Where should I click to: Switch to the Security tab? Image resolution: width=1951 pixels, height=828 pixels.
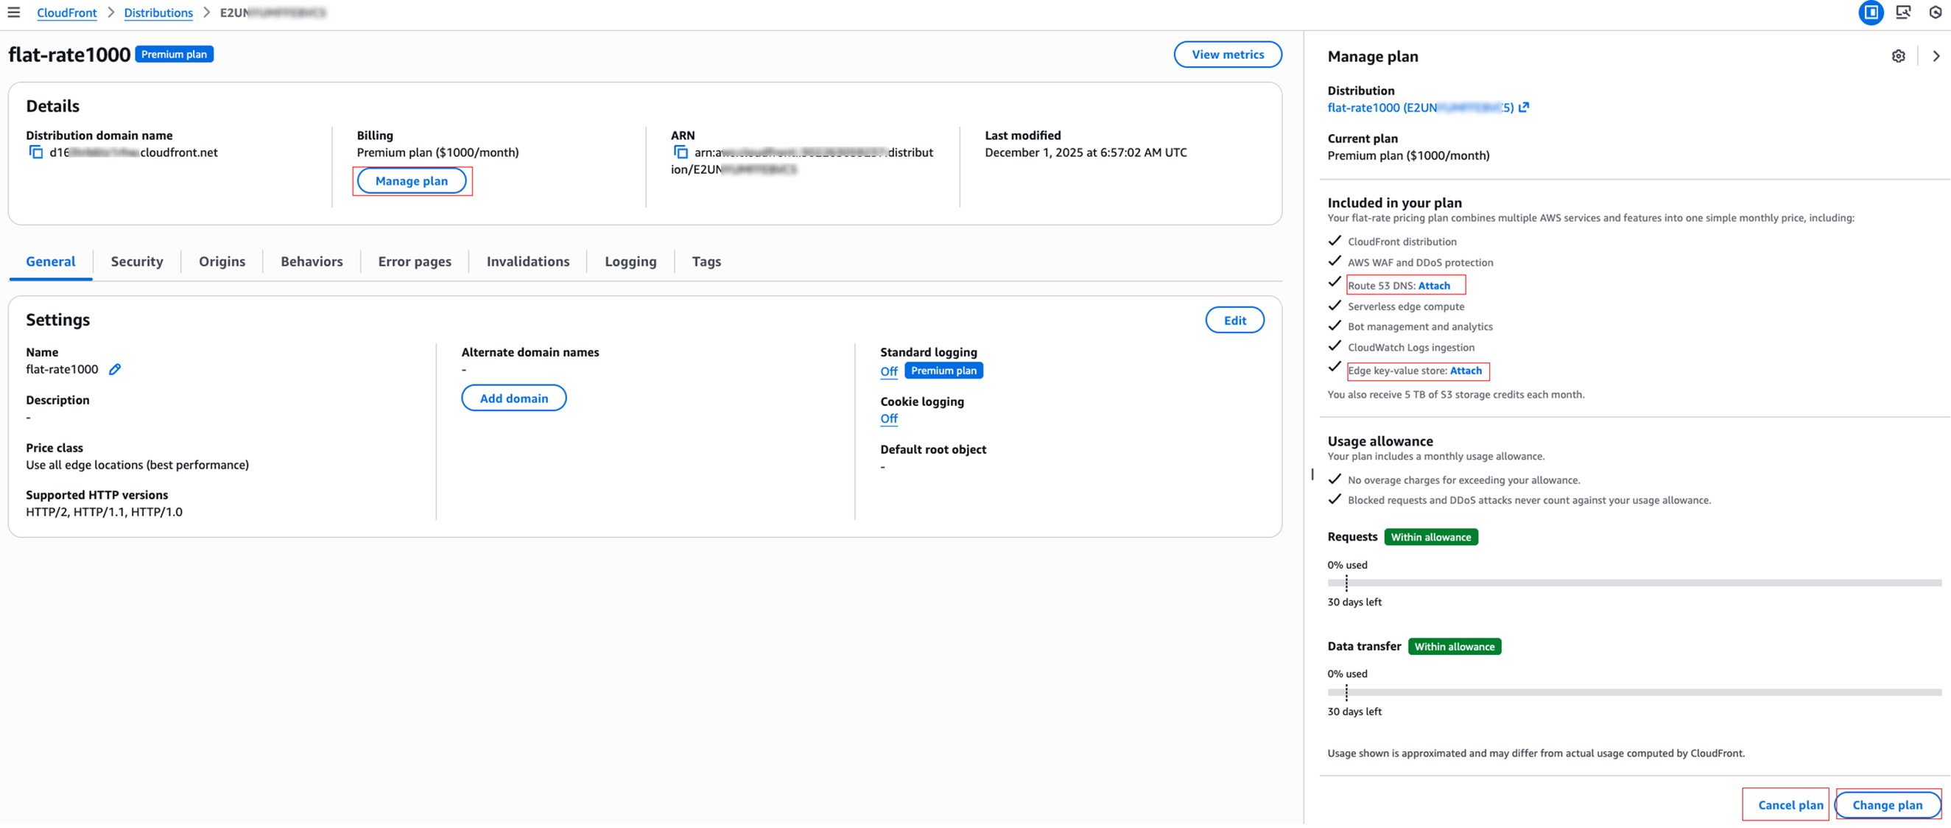(136, 262)
